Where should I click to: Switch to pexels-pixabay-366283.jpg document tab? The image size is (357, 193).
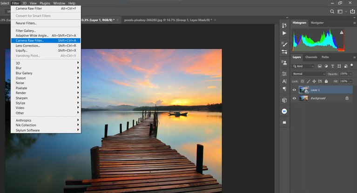[x=168, y=20]
